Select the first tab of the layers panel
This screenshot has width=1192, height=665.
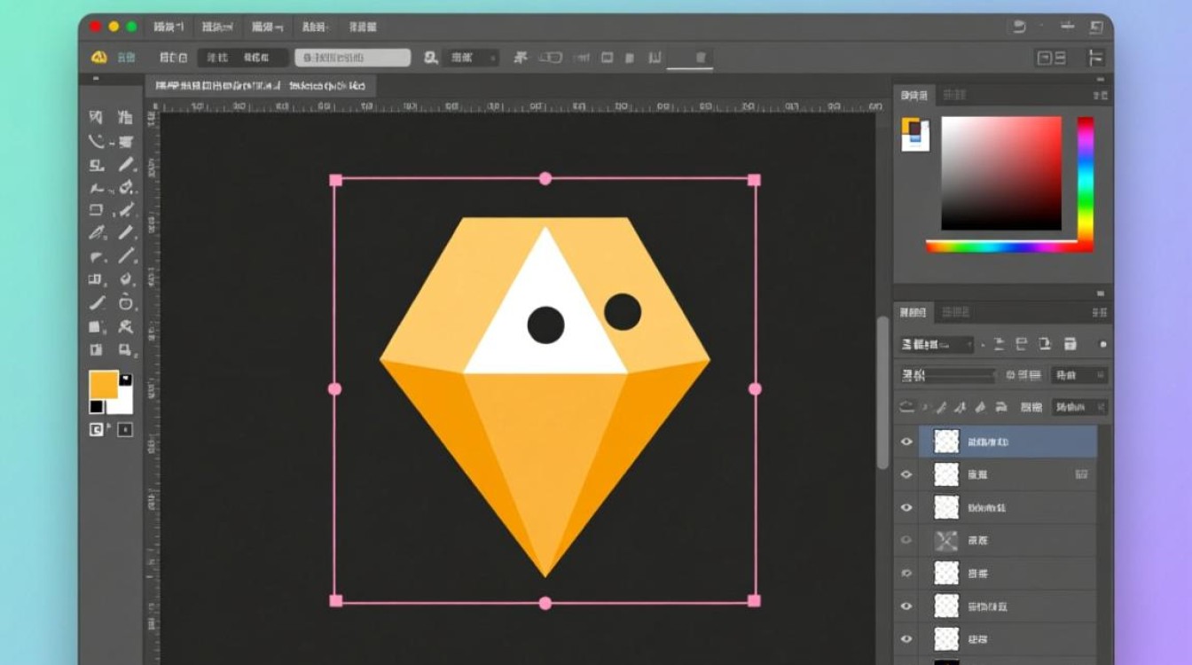913,312
